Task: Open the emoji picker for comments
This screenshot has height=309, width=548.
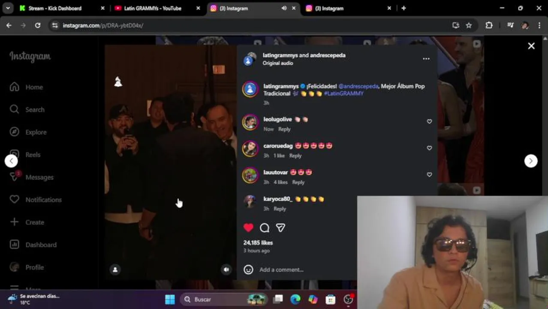Action: coord(248,270)
